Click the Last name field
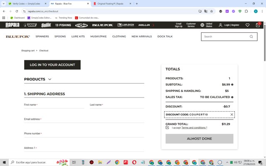266x166 pixels. click(x=117, y=105)
